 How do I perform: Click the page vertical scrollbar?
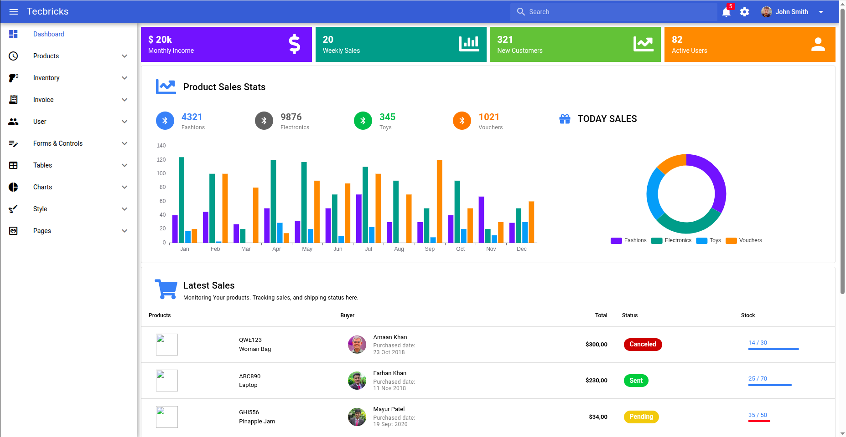[x=842, y=150]
